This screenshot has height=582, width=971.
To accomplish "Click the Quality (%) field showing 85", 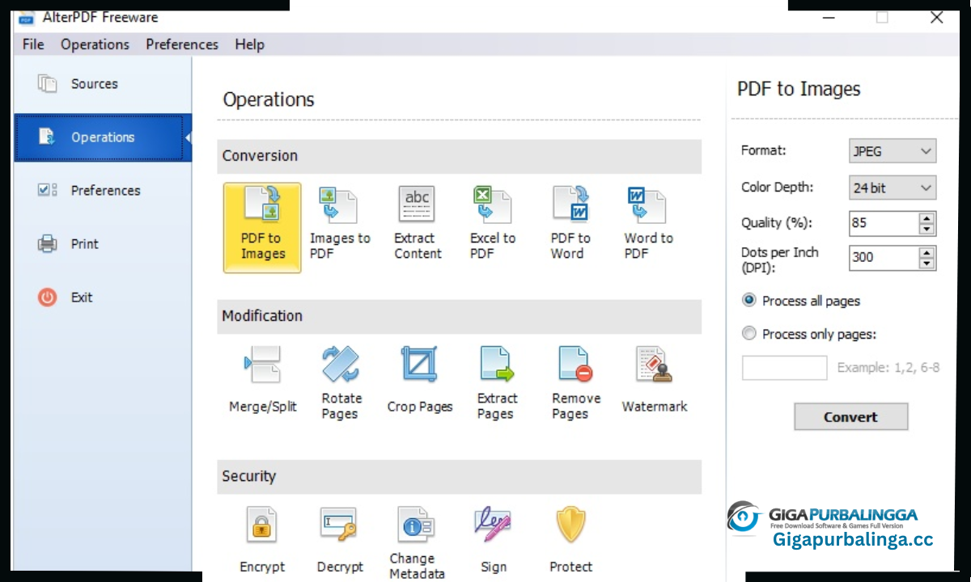I will [x=884, y=223].
